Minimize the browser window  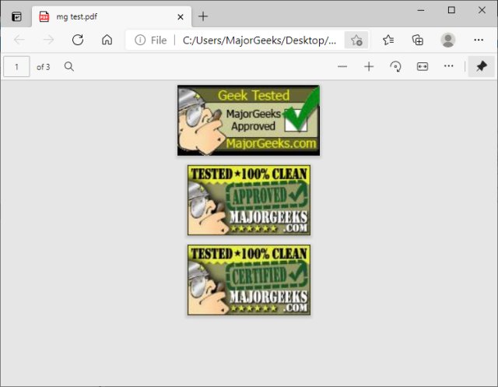coord(421,10)
